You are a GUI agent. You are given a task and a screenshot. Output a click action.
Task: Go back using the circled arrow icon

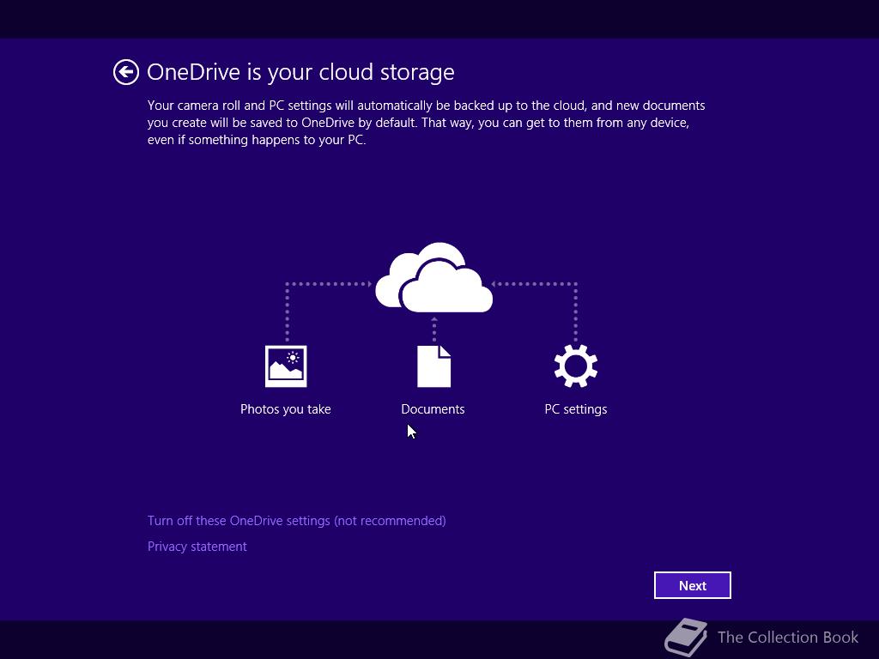[x=125, y=72]
